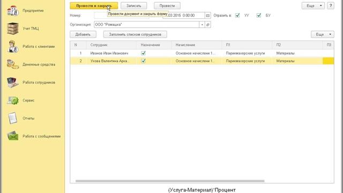Screen dimensions: 343x193
Task: Open Работа с сообщениями envelope icon
Action: coord(12,136)
